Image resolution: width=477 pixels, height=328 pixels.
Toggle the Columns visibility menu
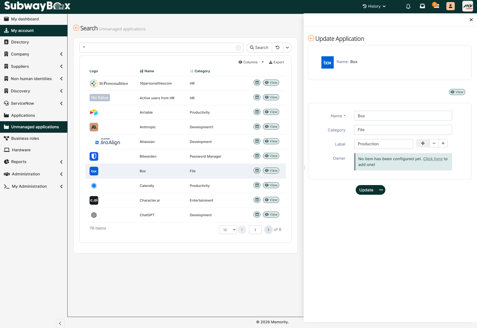tap(251, 62)
